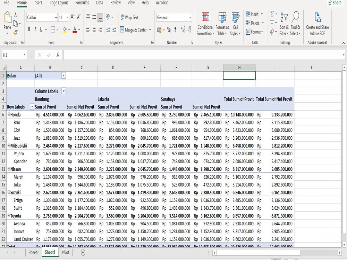Screen dimensions: 347x260
Task: Decrease indent in Alignment group
Action: pyautogui.click(x=108, y=29)
